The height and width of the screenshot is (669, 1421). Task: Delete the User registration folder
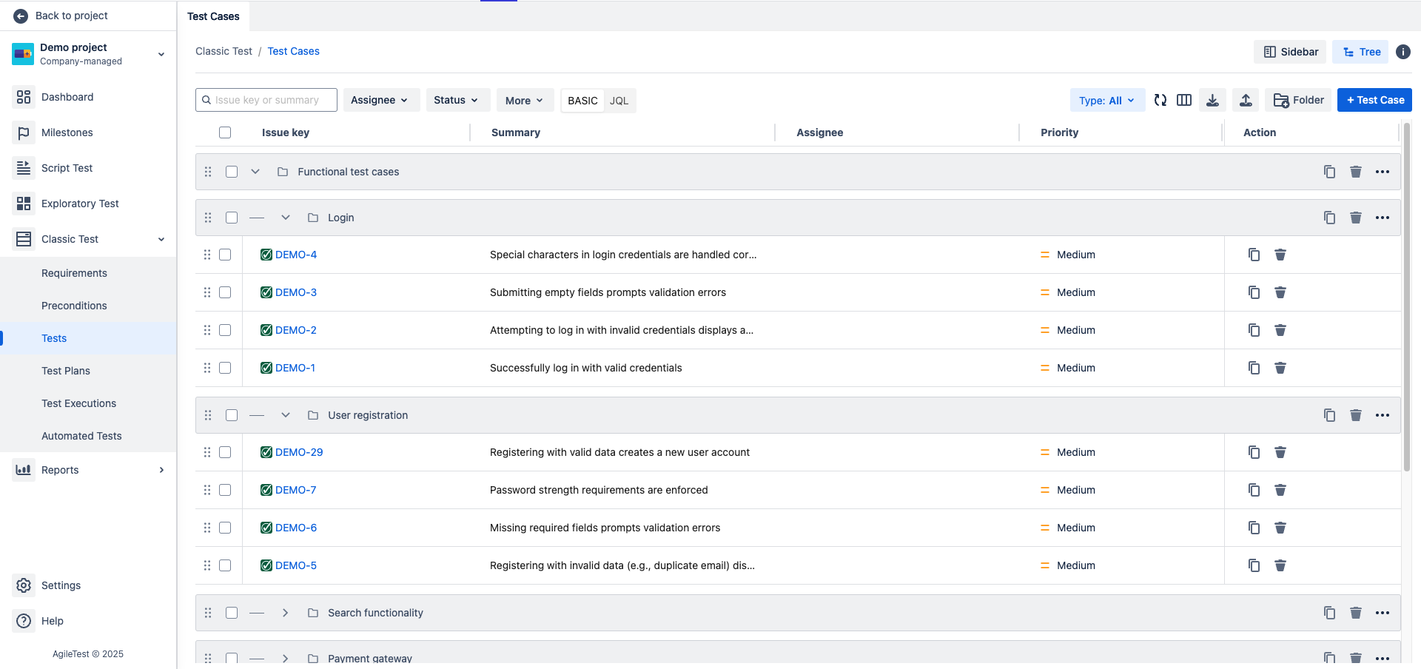(x=1355, y=415)
